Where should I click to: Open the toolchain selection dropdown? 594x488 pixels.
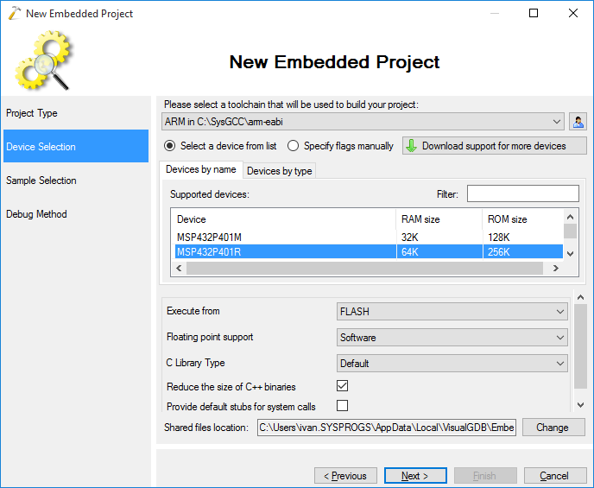pos(363,122)
